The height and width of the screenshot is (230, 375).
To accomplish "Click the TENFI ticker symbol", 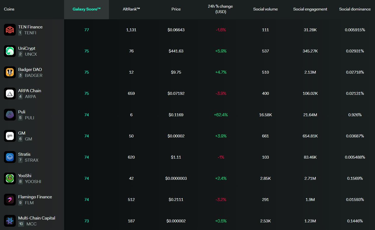I will point(30,33).
